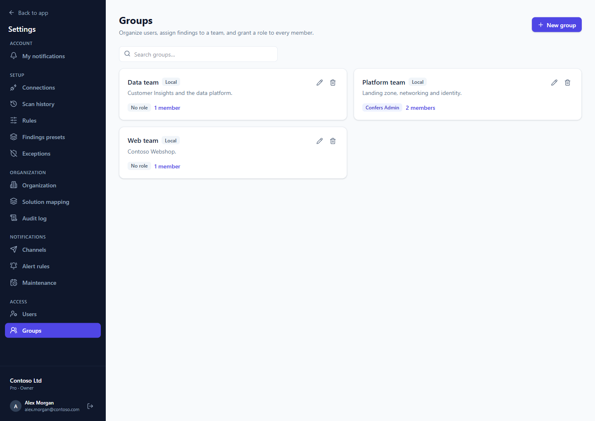The width and height of the screenshot is (595, 421).
Task: Delete the Web team group
Action: 333,141
